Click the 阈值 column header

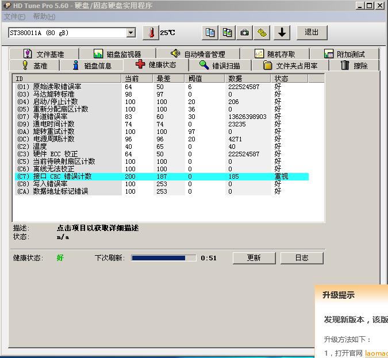(205, 79)
